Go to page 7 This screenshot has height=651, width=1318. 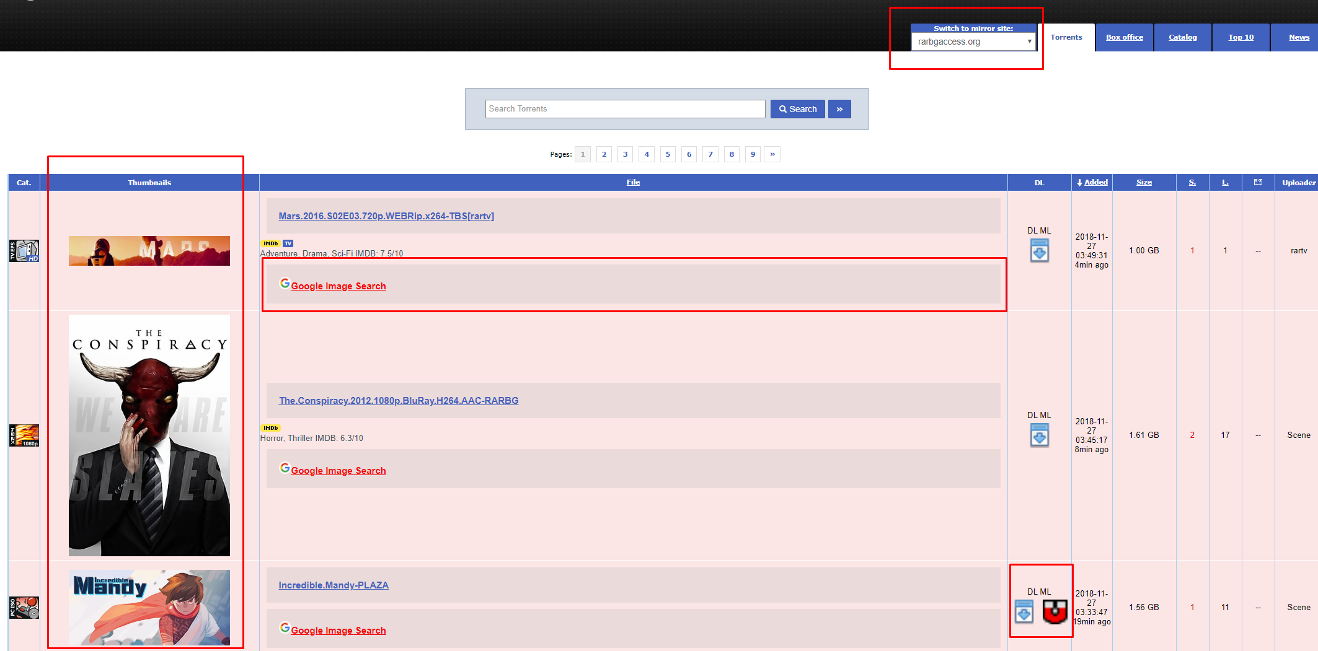click(x=710, y=154)
